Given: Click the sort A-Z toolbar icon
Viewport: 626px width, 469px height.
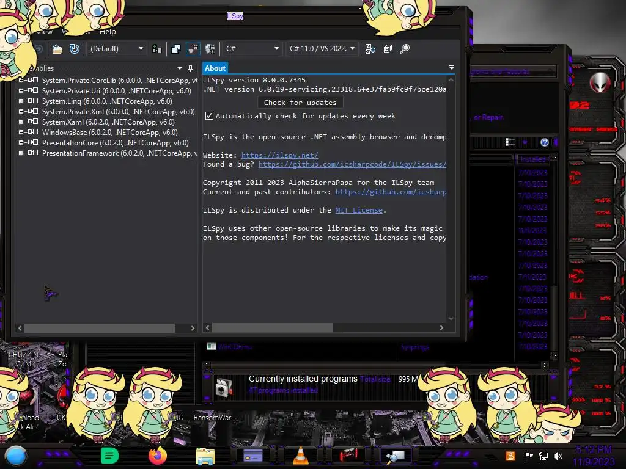Looking at the screenshot, I should click(x=370, y=49).
